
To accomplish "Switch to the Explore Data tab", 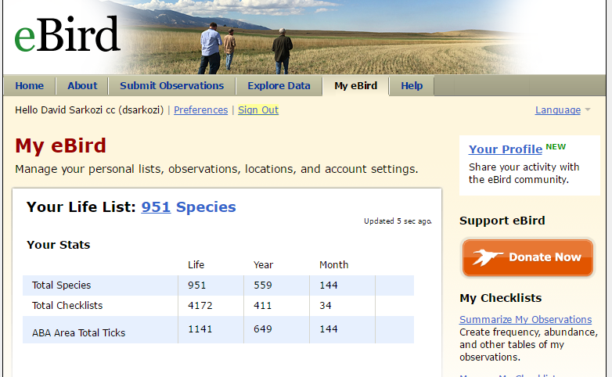I will 279,86.
